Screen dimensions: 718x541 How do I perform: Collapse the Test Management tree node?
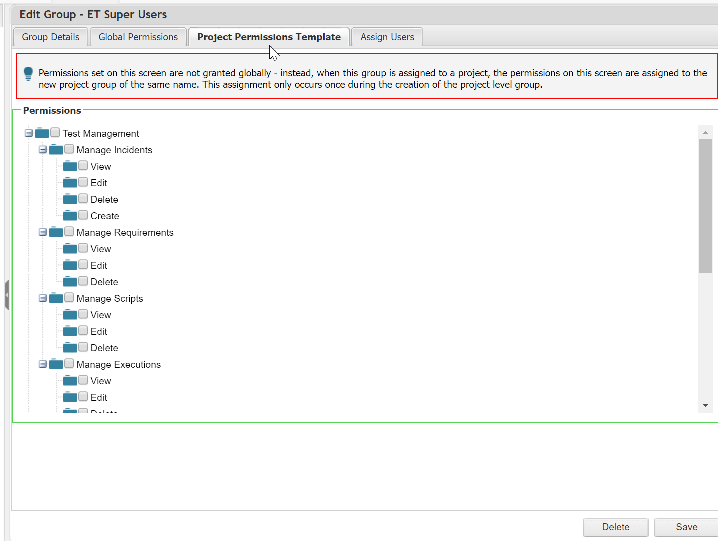point(29,133)
